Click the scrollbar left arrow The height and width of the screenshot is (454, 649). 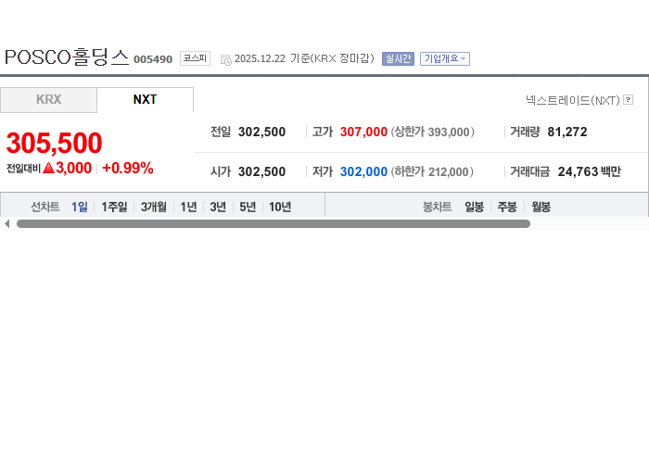[x=6, y=223]
